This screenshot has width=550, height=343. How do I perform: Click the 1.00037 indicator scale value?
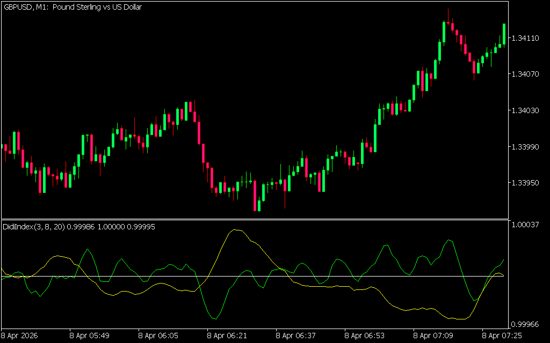point(526,225)
